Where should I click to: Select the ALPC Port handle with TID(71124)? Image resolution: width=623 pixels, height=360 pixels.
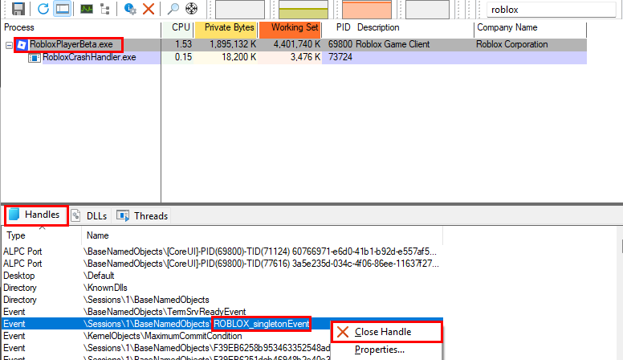coord(222,252)
